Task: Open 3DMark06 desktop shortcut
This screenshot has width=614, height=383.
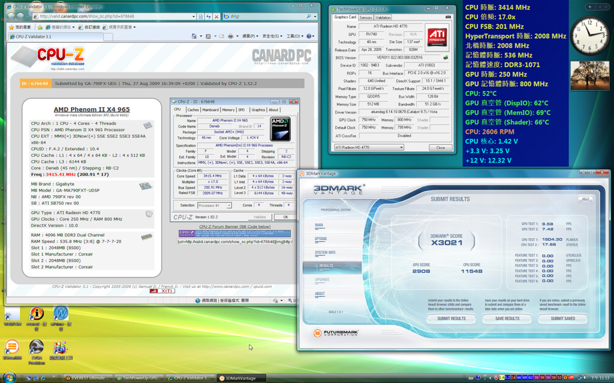Action: [x=12, y=349]
